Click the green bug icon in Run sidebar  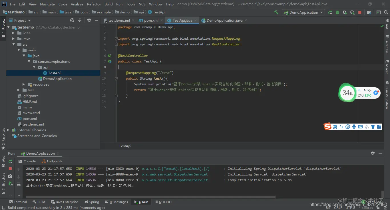(10, 184)
